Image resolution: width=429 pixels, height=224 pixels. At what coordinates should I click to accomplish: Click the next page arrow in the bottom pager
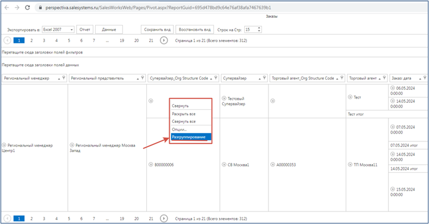(163, 219)
